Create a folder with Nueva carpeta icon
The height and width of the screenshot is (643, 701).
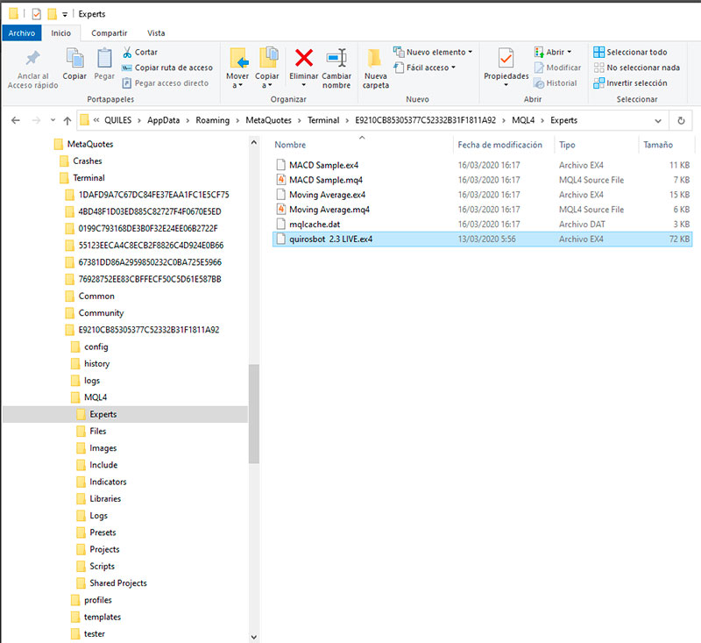(375, 60)
